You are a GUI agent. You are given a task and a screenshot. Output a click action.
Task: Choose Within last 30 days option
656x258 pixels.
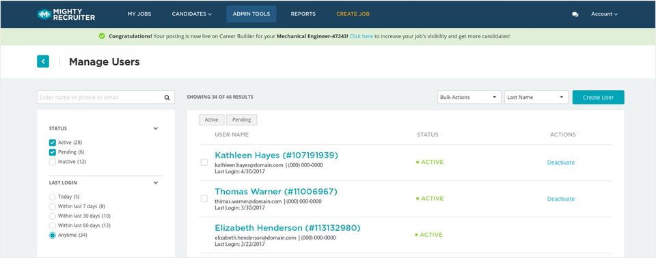click(53, 216)
